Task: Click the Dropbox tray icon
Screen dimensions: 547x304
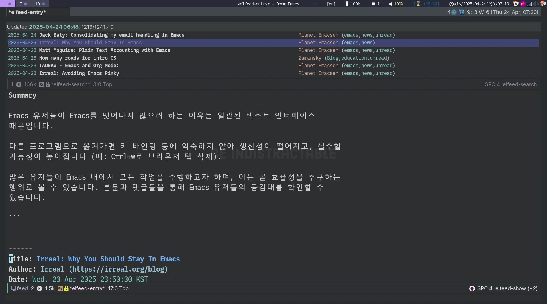Action: click(516, 4)
